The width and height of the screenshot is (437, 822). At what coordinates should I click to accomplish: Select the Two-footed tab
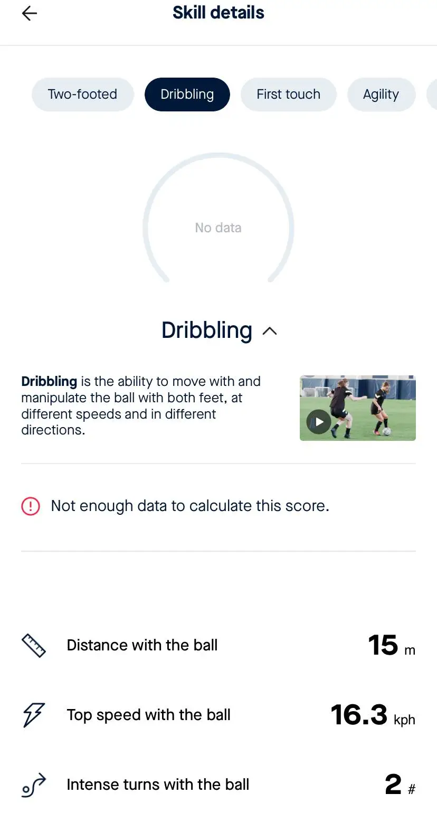pos(82,95)
